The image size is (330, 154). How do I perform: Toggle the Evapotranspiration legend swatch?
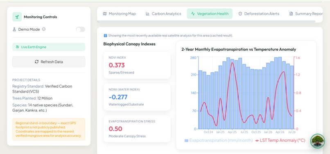pyautogui.click(x=186, y=140)
